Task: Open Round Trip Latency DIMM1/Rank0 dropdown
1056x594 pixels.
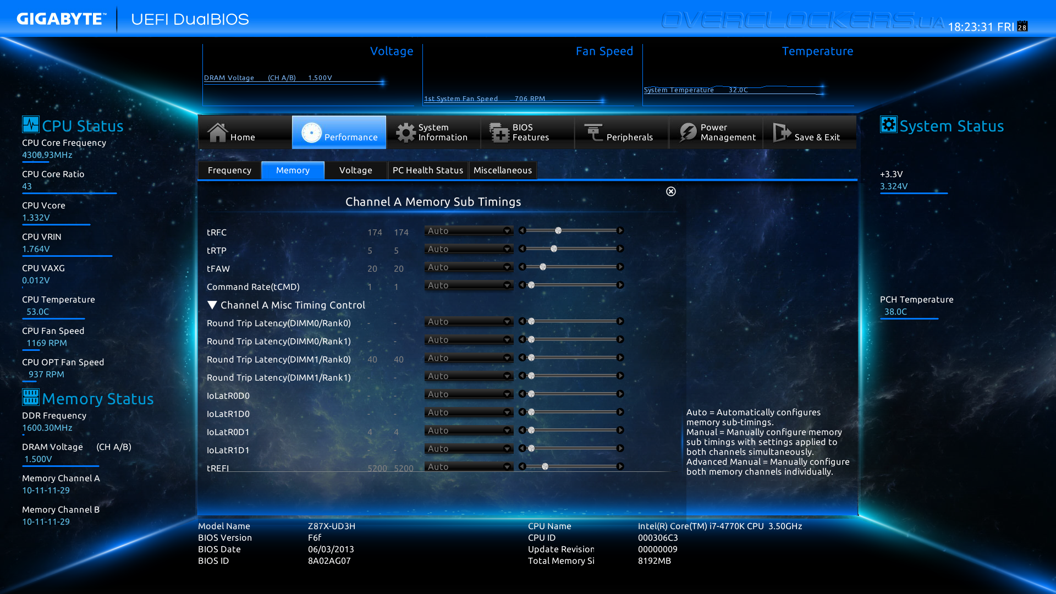Action: (469, 358)
